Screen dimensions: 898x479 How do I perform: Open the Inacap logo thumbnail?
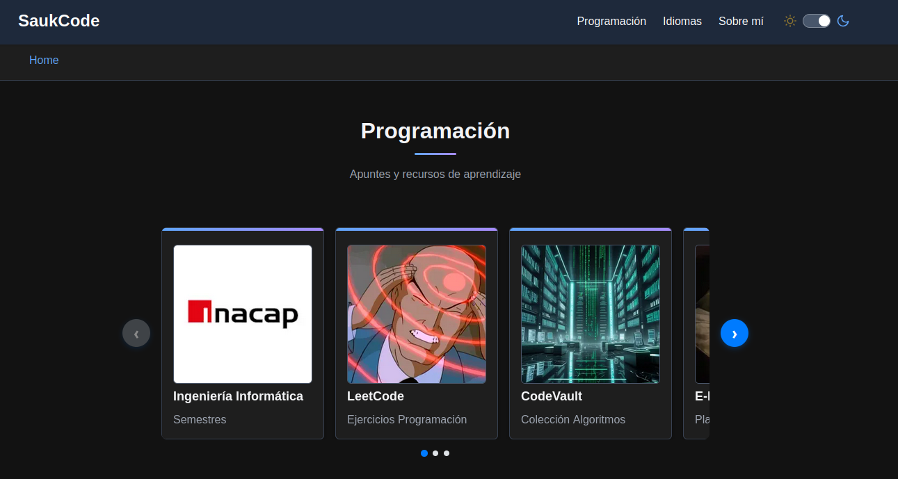point(243,314)
